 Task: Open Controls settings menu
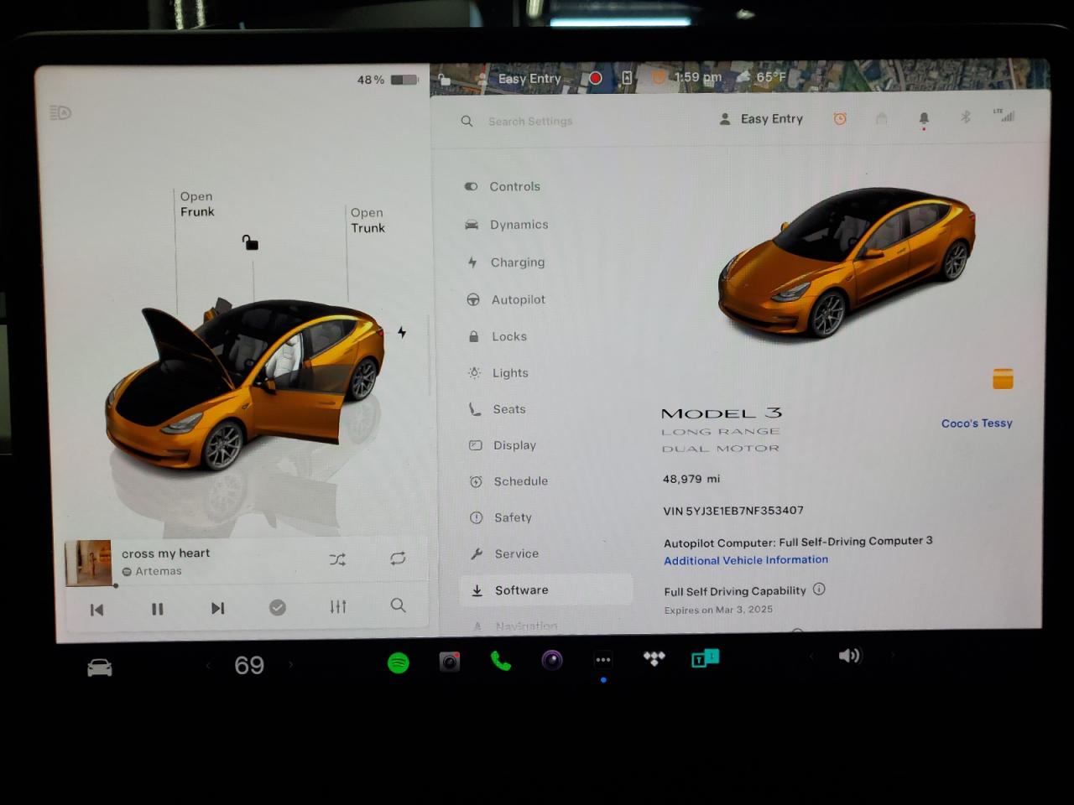tap(514, 187)
